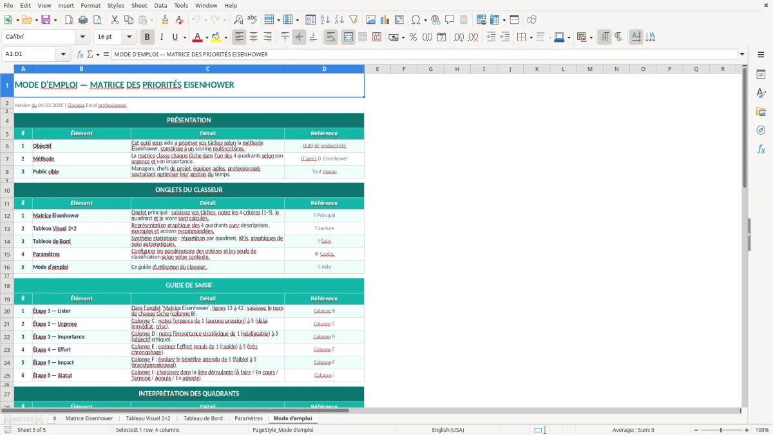Expand the formula bar

click(742, 54)
